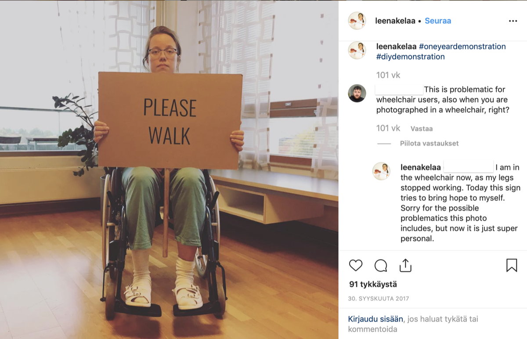Save the post with the bookmark icon
The image size is (527, 339).
coord(512,266)
